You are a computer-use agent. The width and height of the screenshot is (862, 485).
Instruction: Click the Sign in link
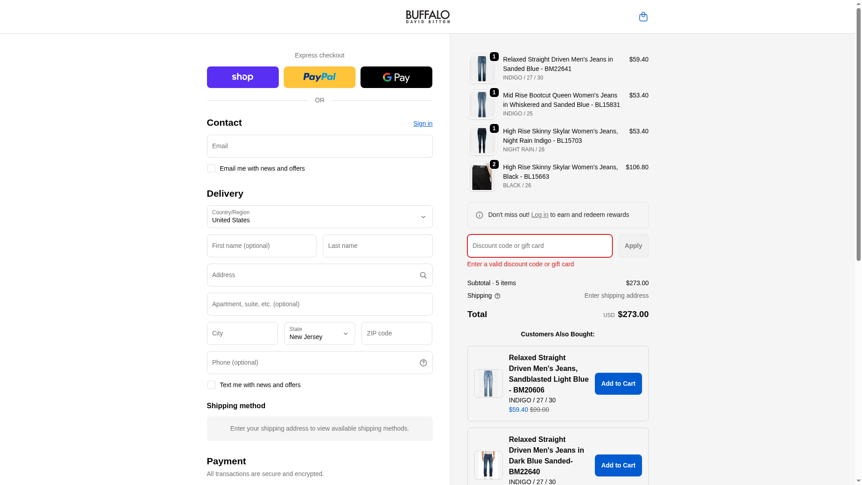422,123
